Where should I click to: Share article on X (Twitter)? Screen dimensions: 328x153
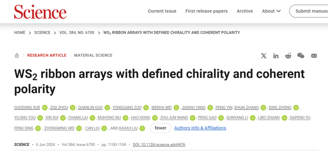[x=264, y=56]
